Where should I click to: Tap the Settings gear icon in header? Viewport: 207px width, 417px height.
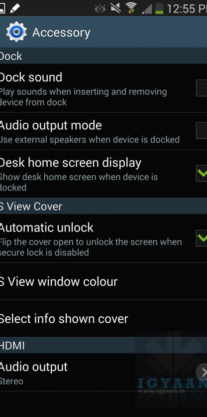[x=16, y=32]
